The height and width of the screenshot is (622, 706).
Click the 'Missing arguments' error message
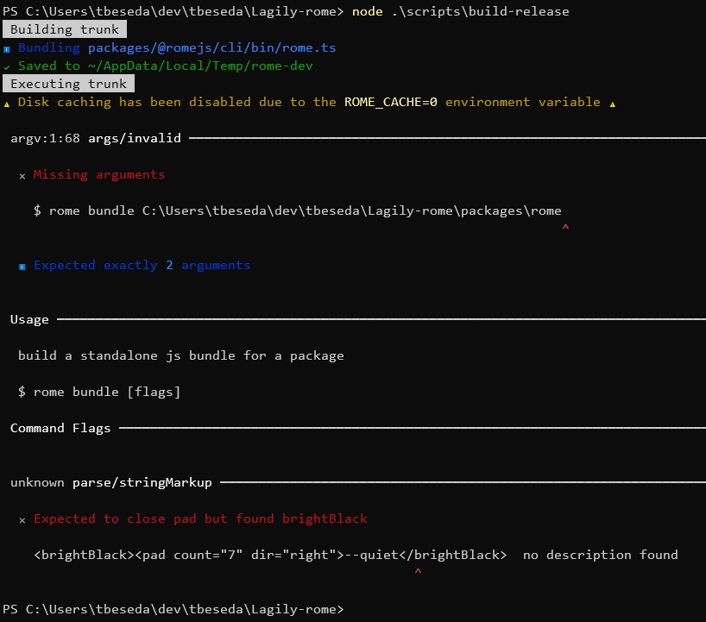[x=99, y=174]
